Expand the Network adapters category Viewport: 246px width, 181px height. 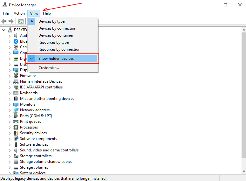point(10,110)
